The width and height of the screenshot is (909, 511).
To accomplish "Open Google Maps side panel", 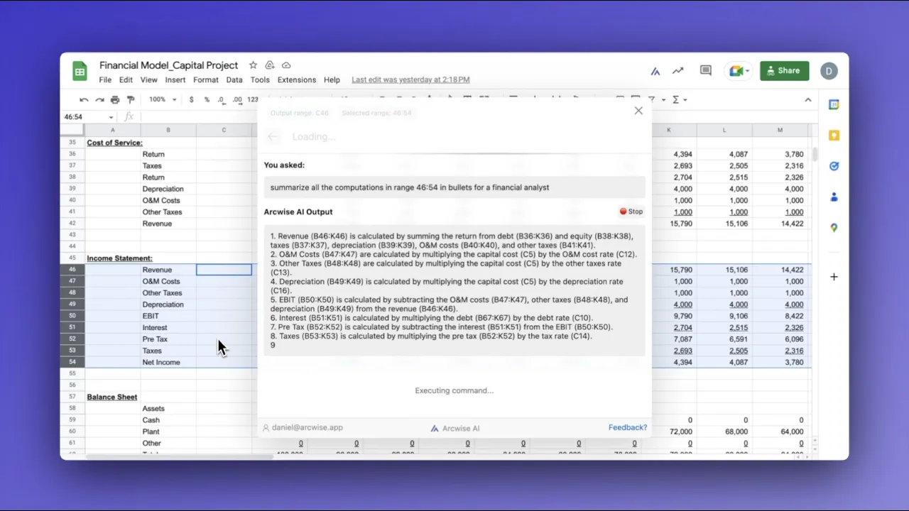I will pyautogui.click(x=834, y=228).
